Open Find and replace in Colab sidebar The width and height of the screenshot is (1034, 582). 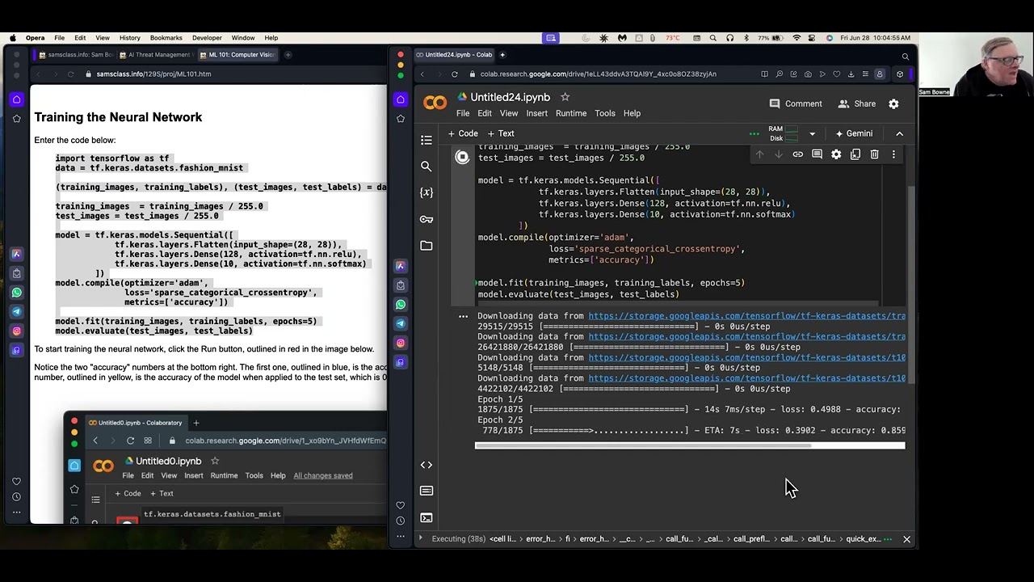(427, 167)
